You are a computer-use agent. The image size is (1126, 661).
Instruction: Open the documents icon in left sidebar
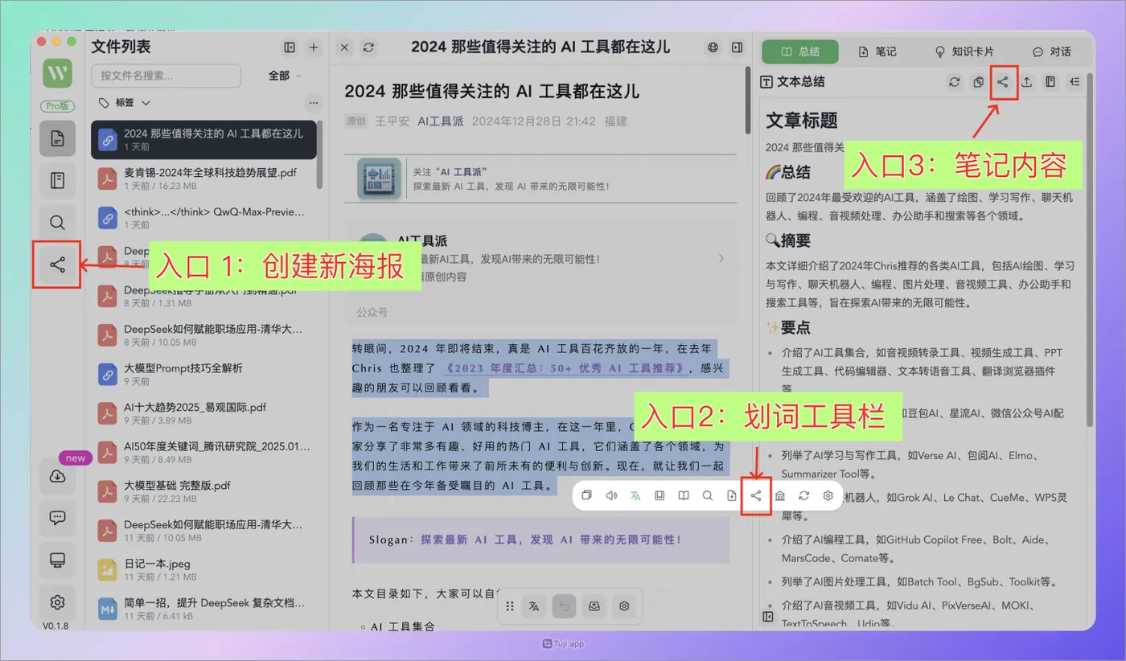(x=57, y=138)
